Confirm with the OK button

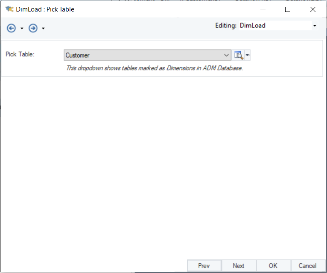coord(273,266)
